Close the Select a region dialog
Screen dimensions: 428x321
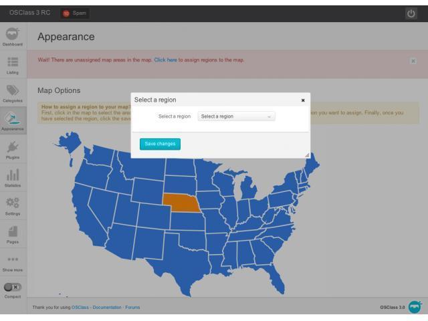pyautogui.click(x=303, y=100)
